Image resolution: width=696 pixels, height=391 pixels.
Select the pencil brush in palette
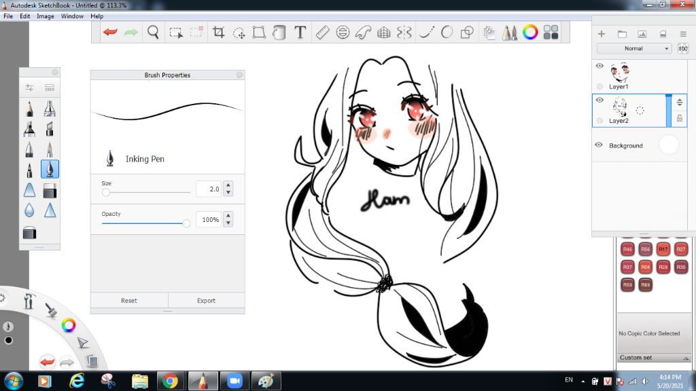point(29,109)
